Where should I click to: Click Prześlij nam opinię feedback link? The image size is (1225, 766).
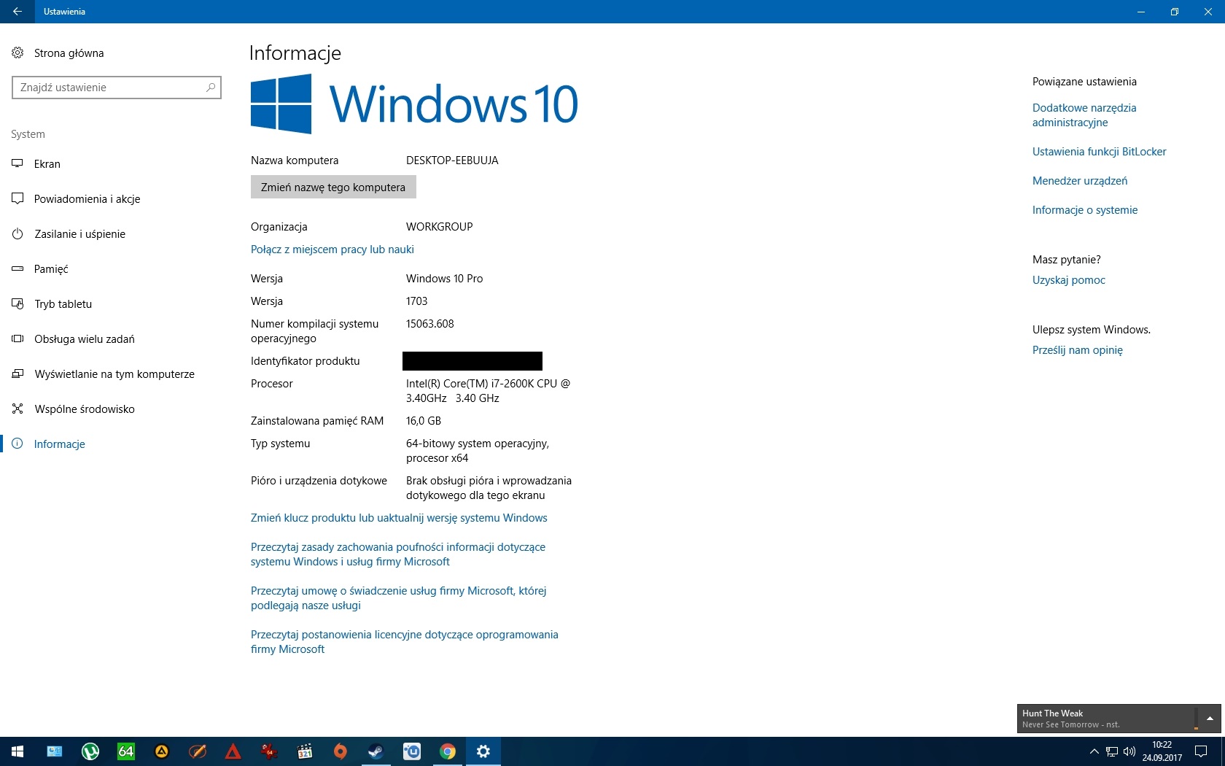[1078, 350]
